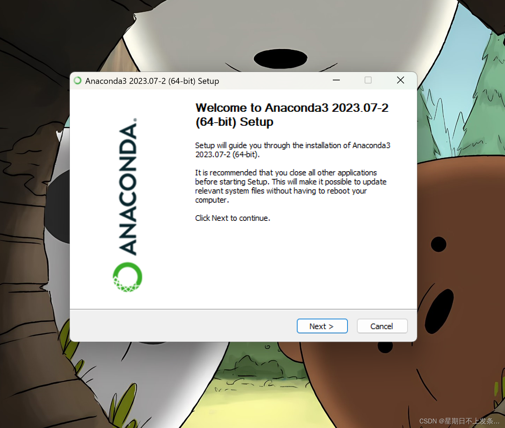
Task: Click the brown bear's eye on wallpaper
Action: 439,244
